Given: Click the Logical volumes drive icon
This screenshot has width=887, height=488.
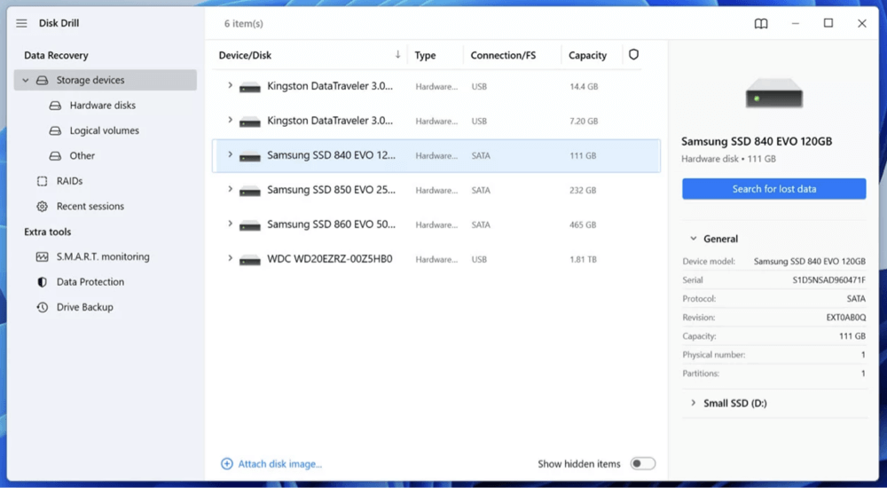Looking at the screenshot, I should [55, 130].
